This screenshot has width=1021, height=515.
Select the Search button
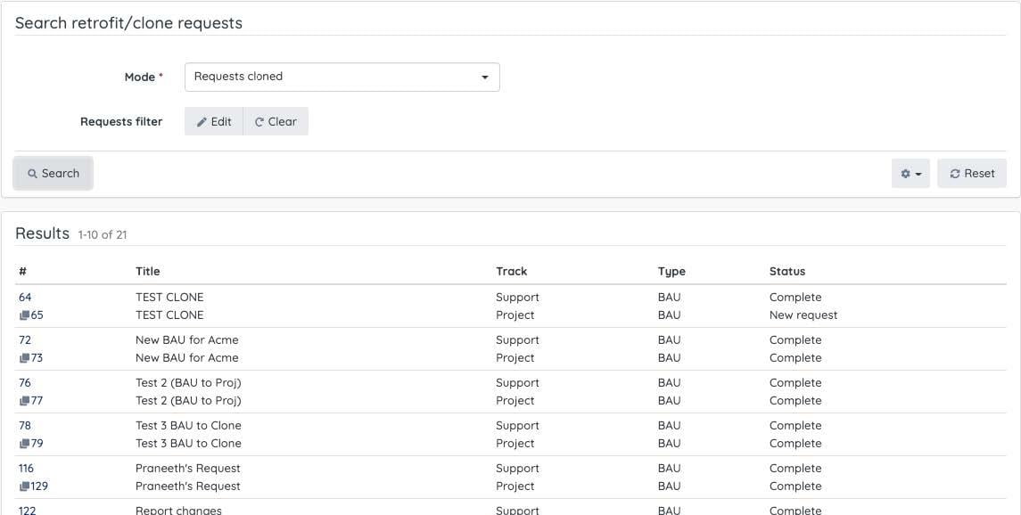pos(53,173)
